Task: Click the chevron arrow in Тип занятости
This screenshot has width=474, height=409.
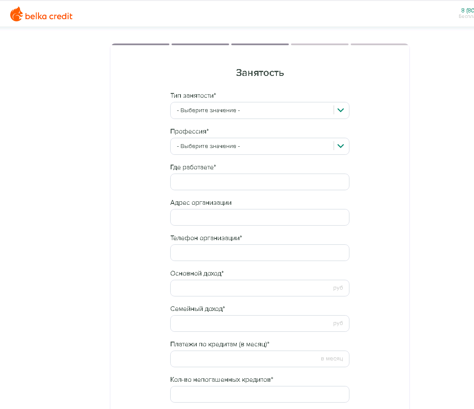Action: coord(340,110)
